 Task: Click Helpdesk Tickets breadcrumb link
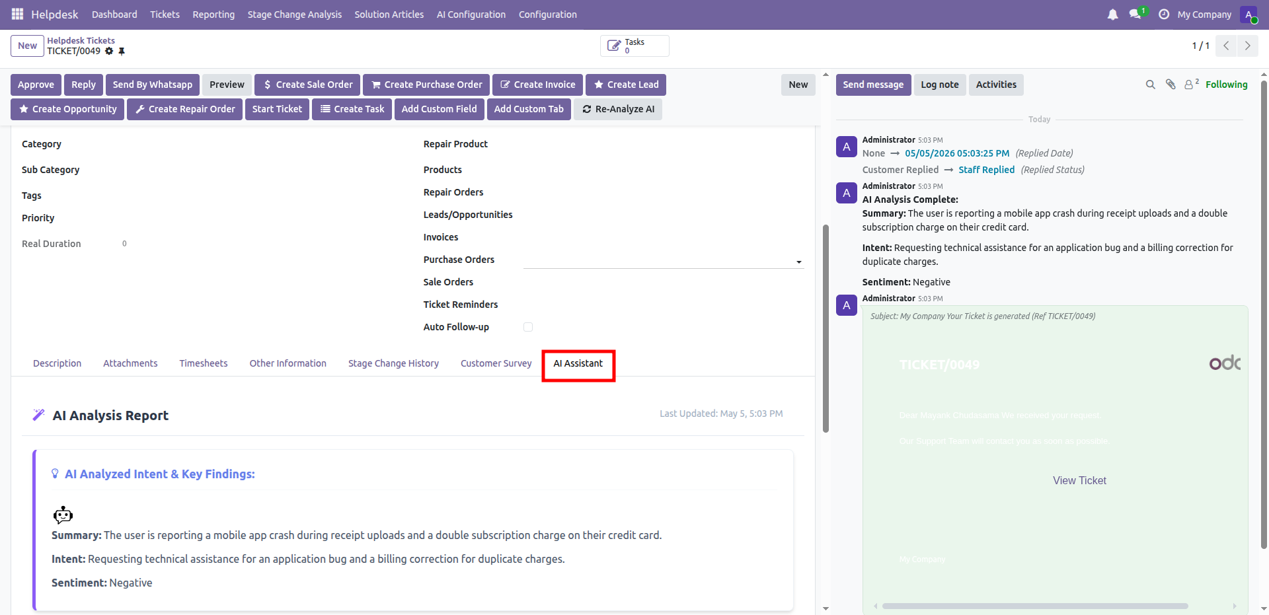(x=81, y=40)
